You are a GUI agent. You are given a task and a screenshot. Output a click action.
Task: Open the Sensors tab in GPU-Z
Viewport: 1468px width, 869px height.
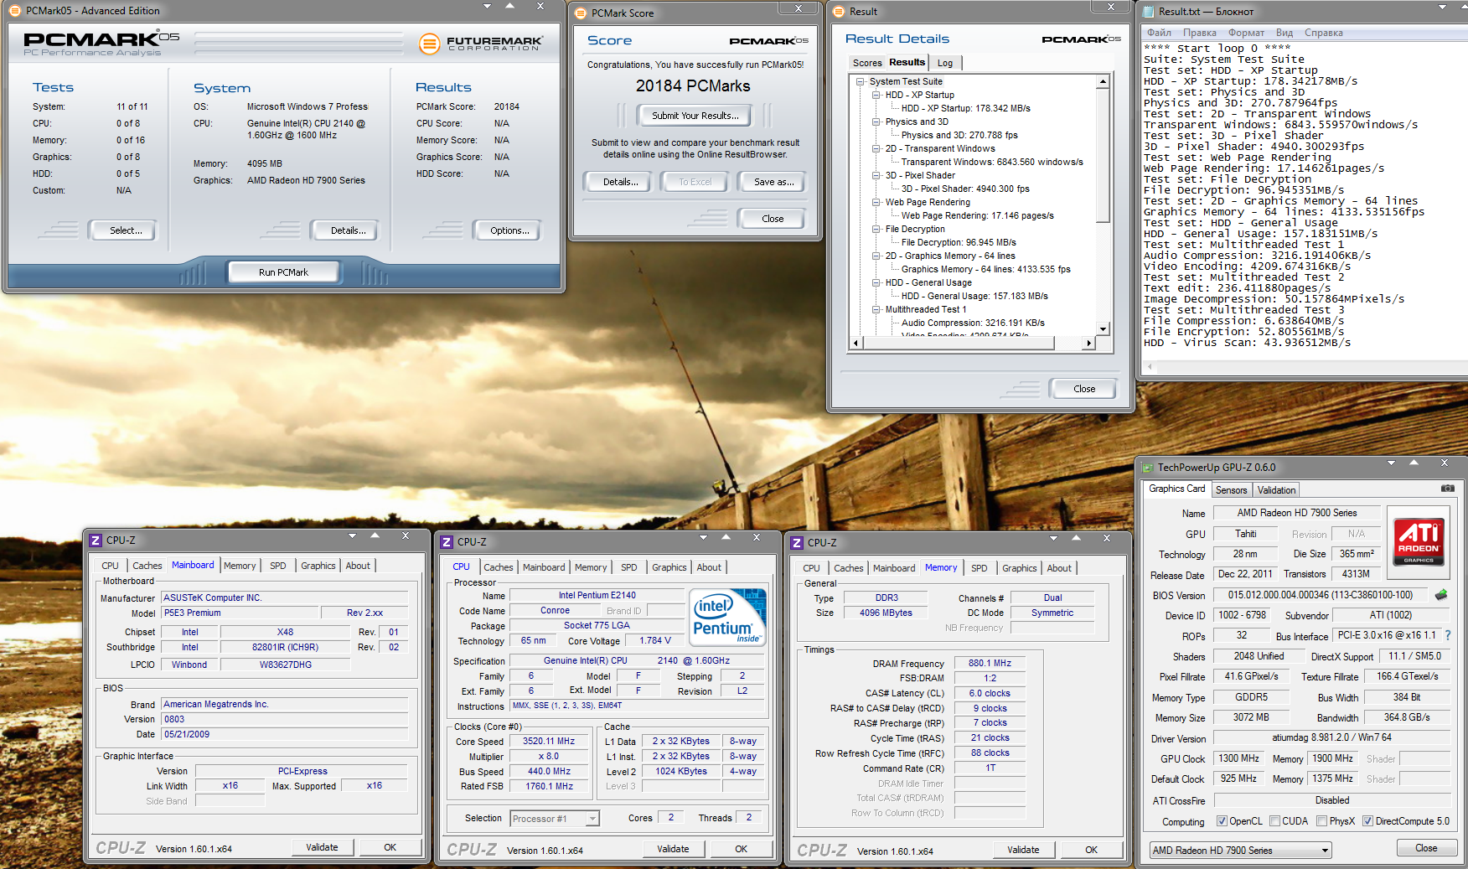click(x=1232, y=490)
